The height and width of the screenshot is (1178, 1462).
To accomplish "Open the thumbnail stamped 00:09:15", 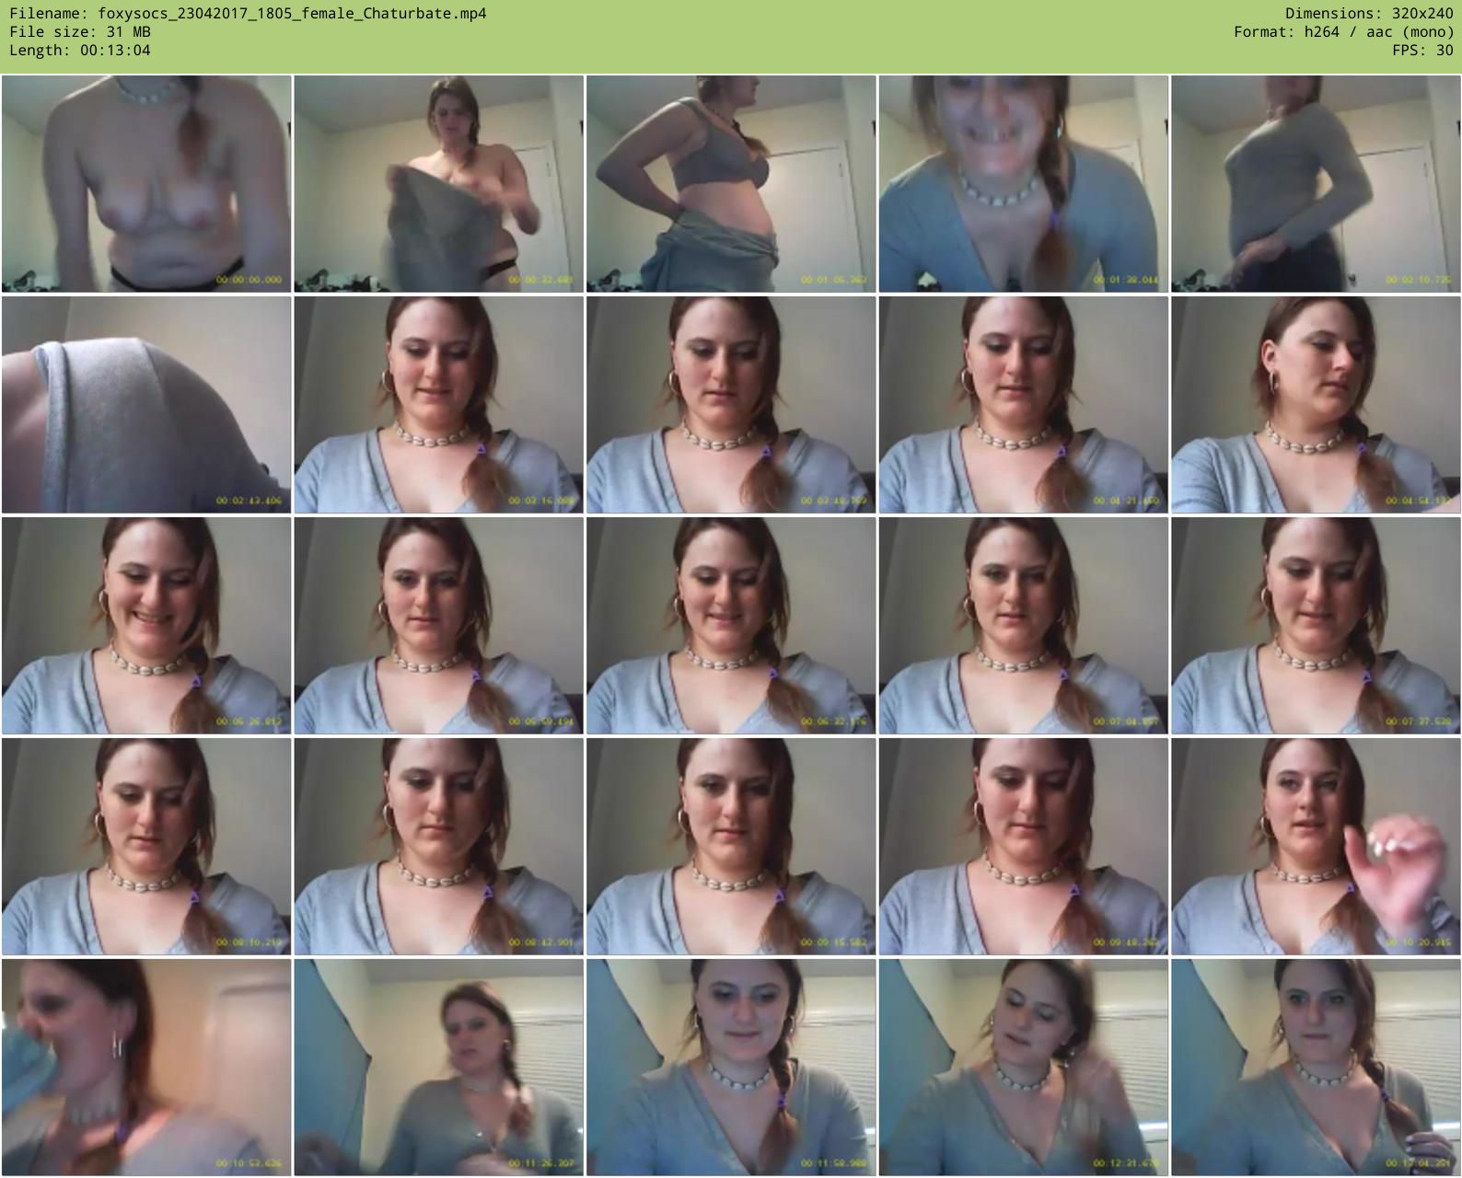I will pos(731,847).
